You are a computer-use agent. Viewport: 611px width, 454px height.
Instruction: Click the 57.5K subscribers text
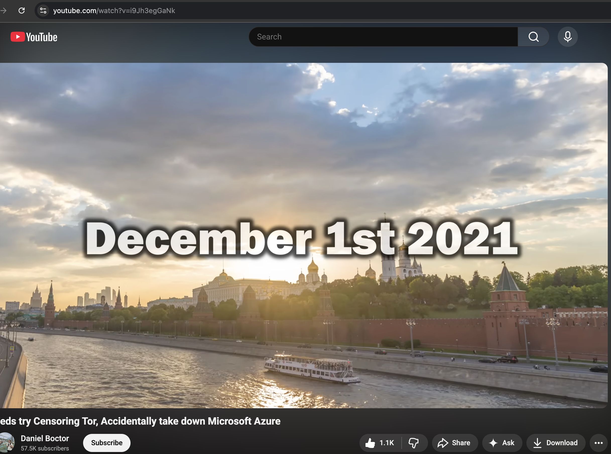pyautogui.click(x=45, y=448)
